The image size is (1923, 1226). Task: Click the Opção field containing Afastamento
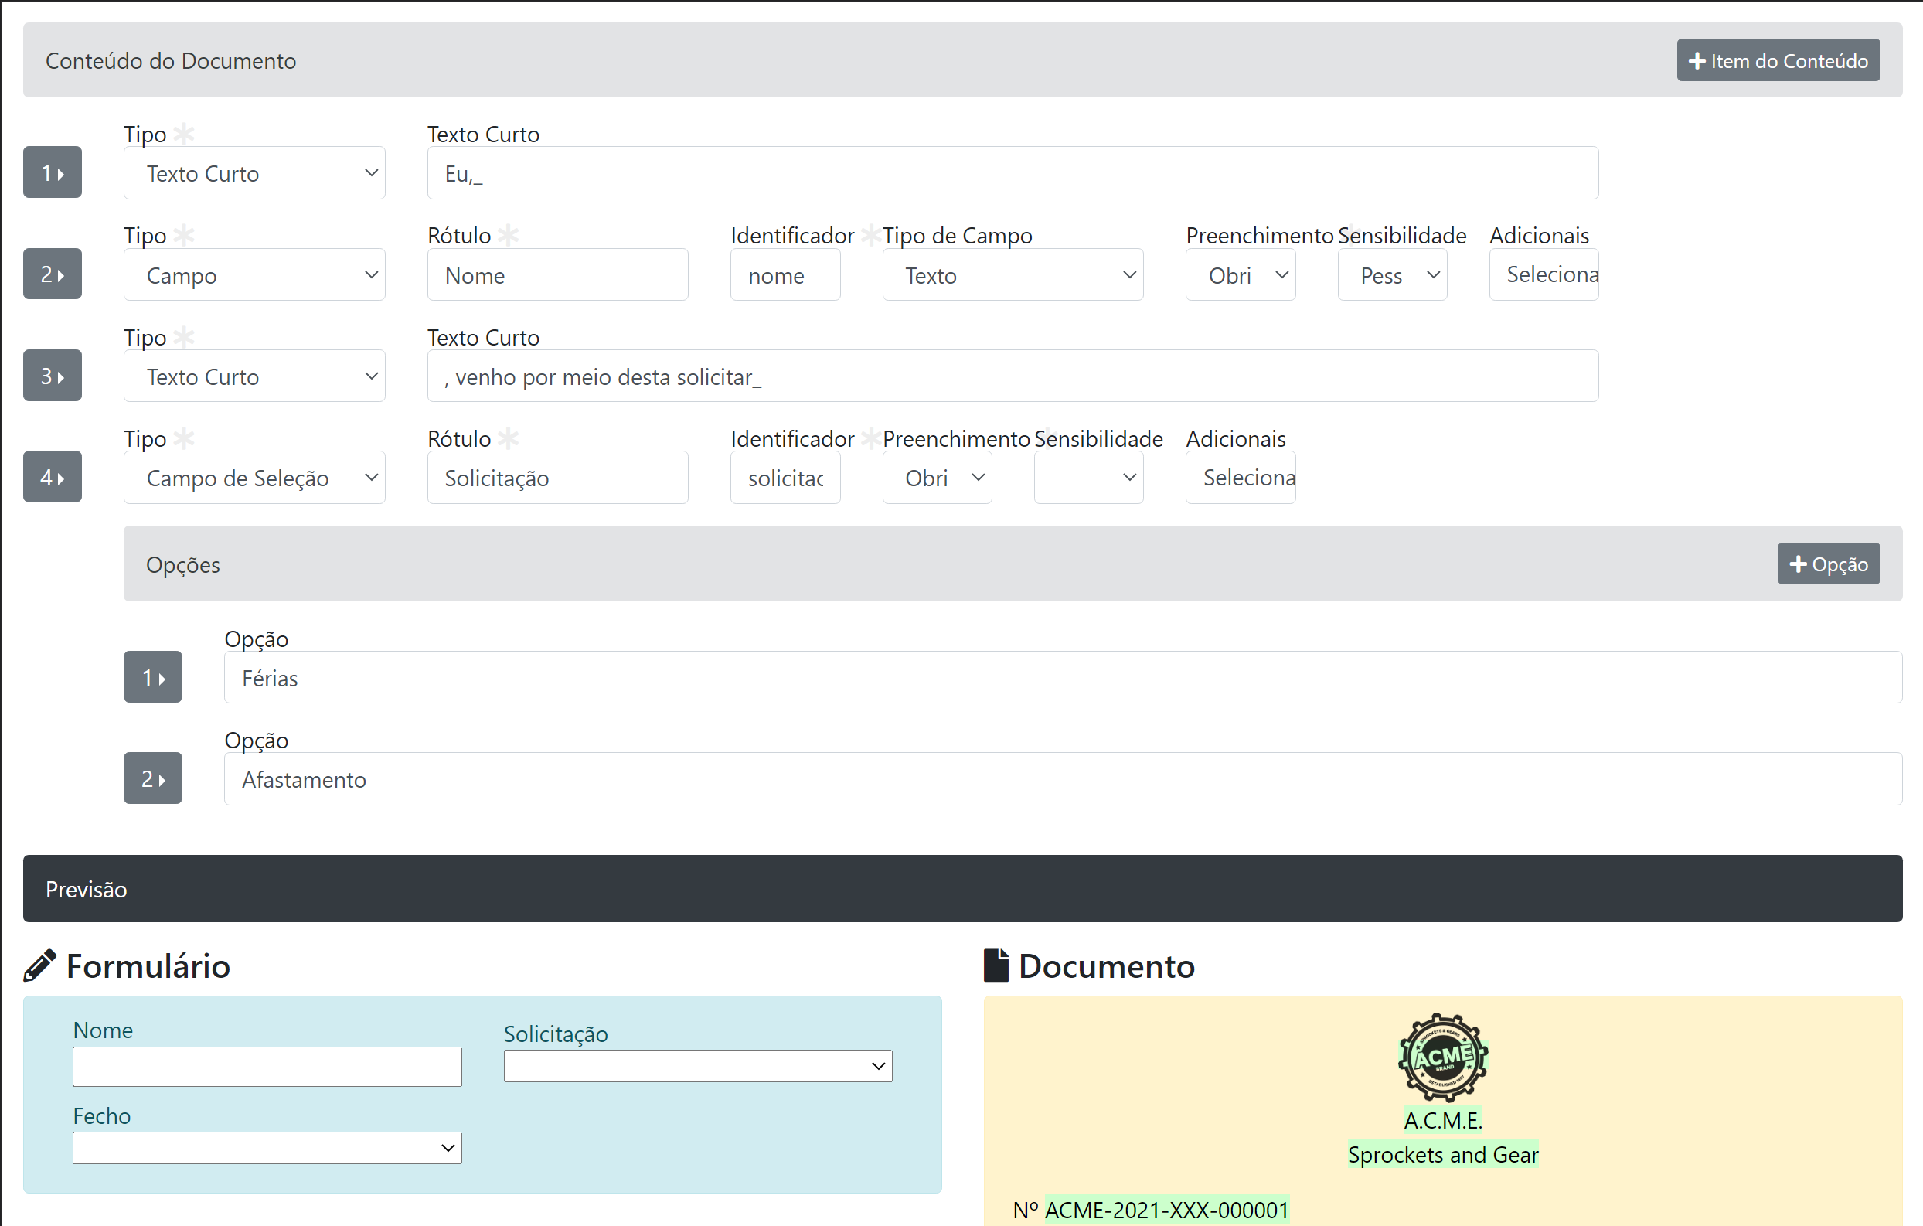pyautogui.click(x=1062, y=778)
